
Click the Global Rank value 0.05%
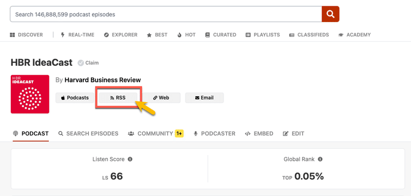click(x=309, y=176)
